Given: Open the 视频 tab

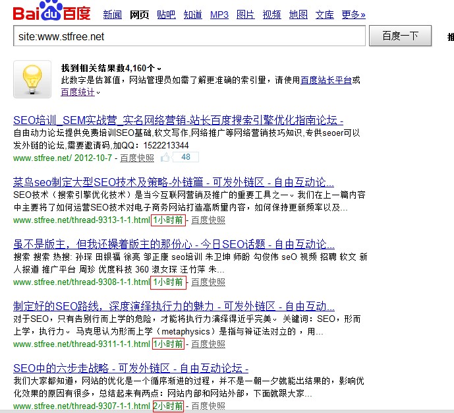Looking at the screenshot, I should (271, 15).
